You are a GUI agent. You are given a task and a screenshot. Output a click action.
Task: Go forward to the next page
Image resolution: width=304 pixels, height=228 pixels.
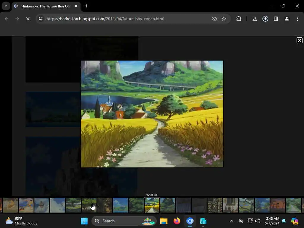coord(17,19)
